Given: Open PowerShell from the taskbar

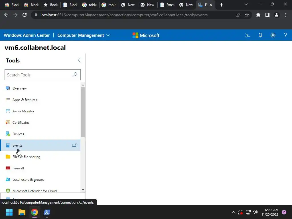Looking at the screenshot, I should click(47, 212).
